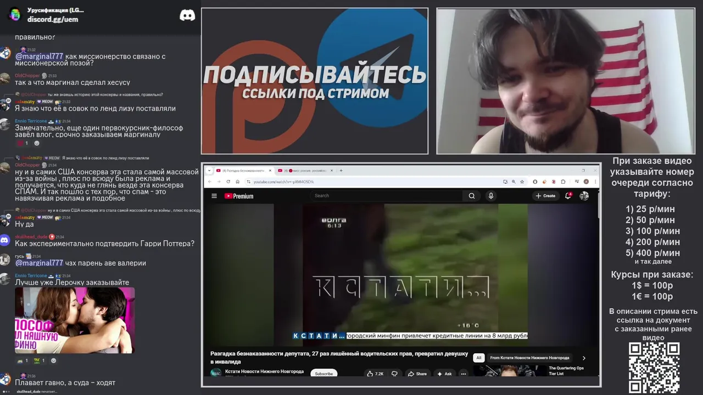Open the suggested video thumbnail
Image resolution: width=703 pixels, height=395 pixels.
point(510,371)
